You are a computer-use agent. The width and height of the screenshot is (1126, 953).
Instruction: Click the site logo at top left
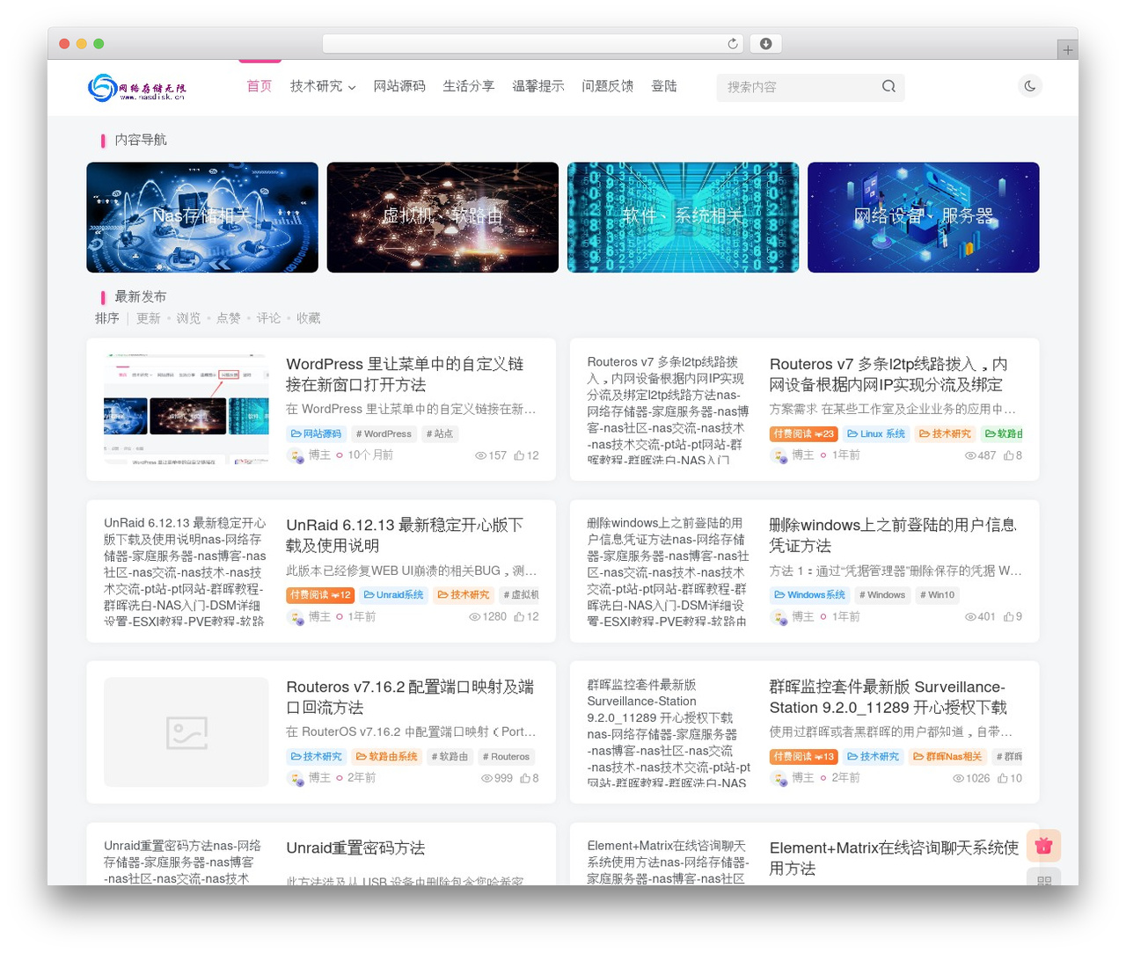[x=137, y=87]
